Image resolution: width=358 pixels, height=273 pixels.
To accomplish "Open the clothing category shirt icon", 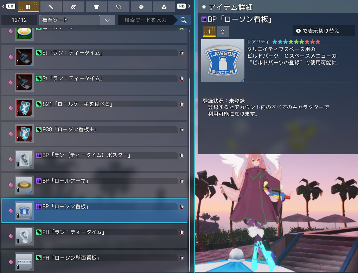I will pos(96,7).
